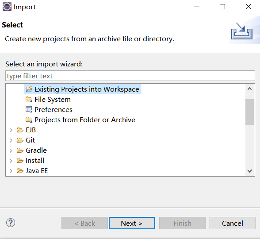Expand the Install category
260x239 pixels.
click(x=11, y=161)
